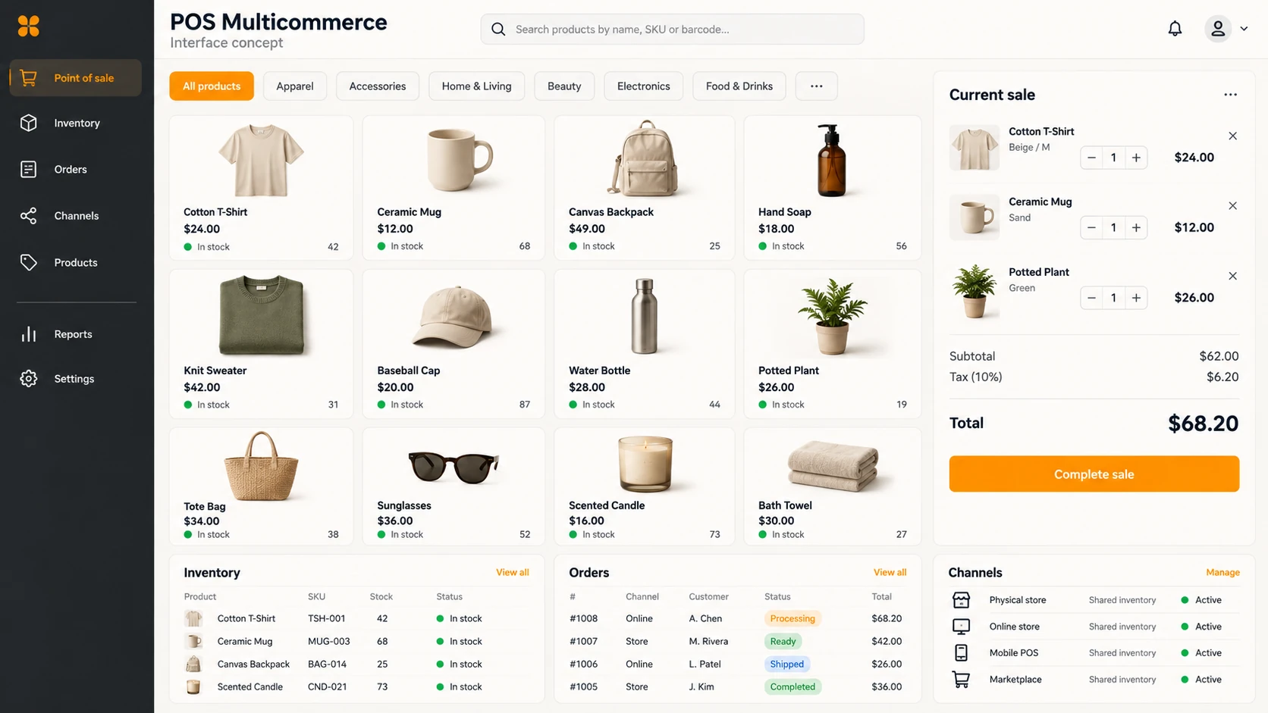Image resolution: width=1268 pixels, height=713 pixels.
Task: Focus the product search field
Action: point(672,30)
